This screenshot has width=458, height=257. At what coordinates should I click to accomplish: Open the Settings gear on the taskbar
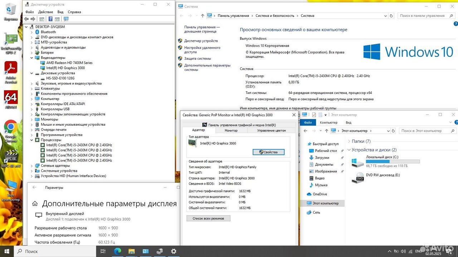pyautogui.click(x=174, y=251)
